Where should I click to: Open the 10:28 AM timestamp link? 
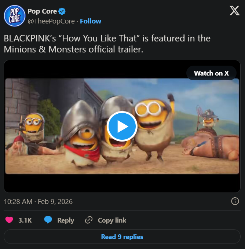point(38,201)
